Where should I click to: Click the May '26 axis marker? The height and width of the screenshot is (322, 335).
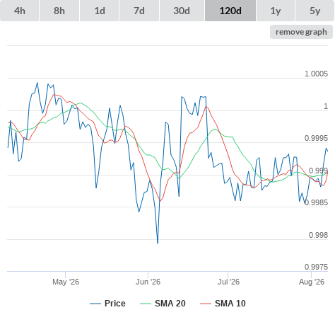pyautogui.click(x=66, y=282)
